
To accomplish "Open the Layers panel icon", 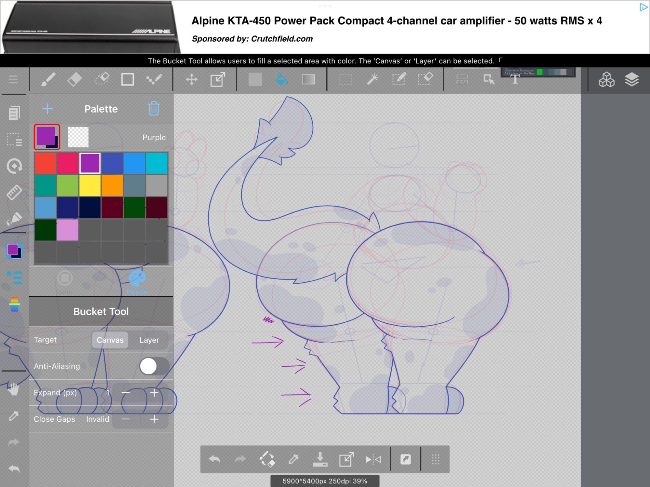I will pos(631,80).
